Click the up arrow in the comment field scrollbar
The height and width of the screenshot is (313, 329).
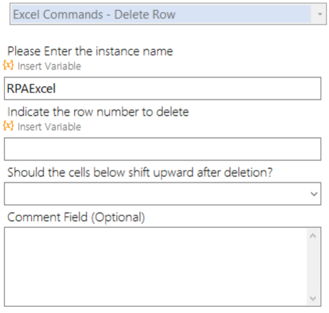(x=313, y=236)
